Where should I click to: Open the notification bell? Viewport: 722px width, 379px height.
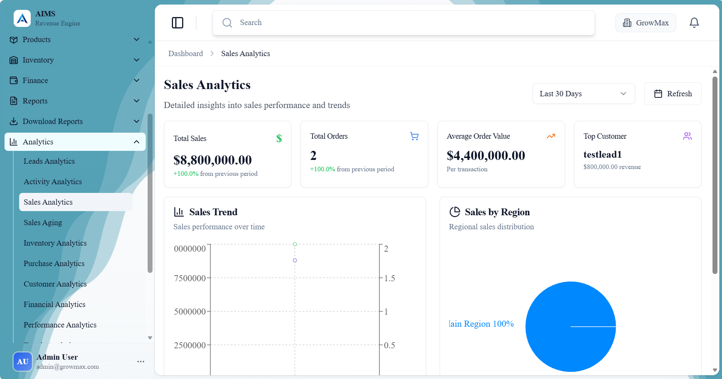tap(694, 23)
